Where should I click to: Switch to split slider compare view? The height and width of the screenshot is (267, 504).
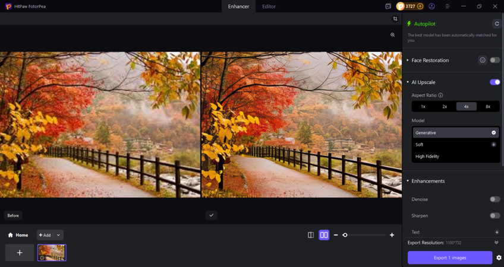pyautogui.click(x=310, y=235)
